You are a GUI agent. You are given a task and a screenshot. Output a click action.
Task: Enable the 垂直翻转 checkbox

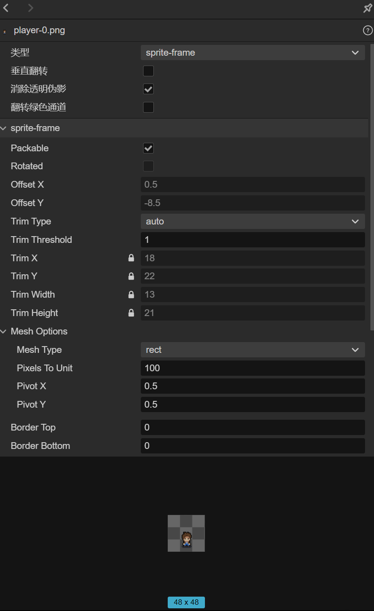tap(148, 71)
